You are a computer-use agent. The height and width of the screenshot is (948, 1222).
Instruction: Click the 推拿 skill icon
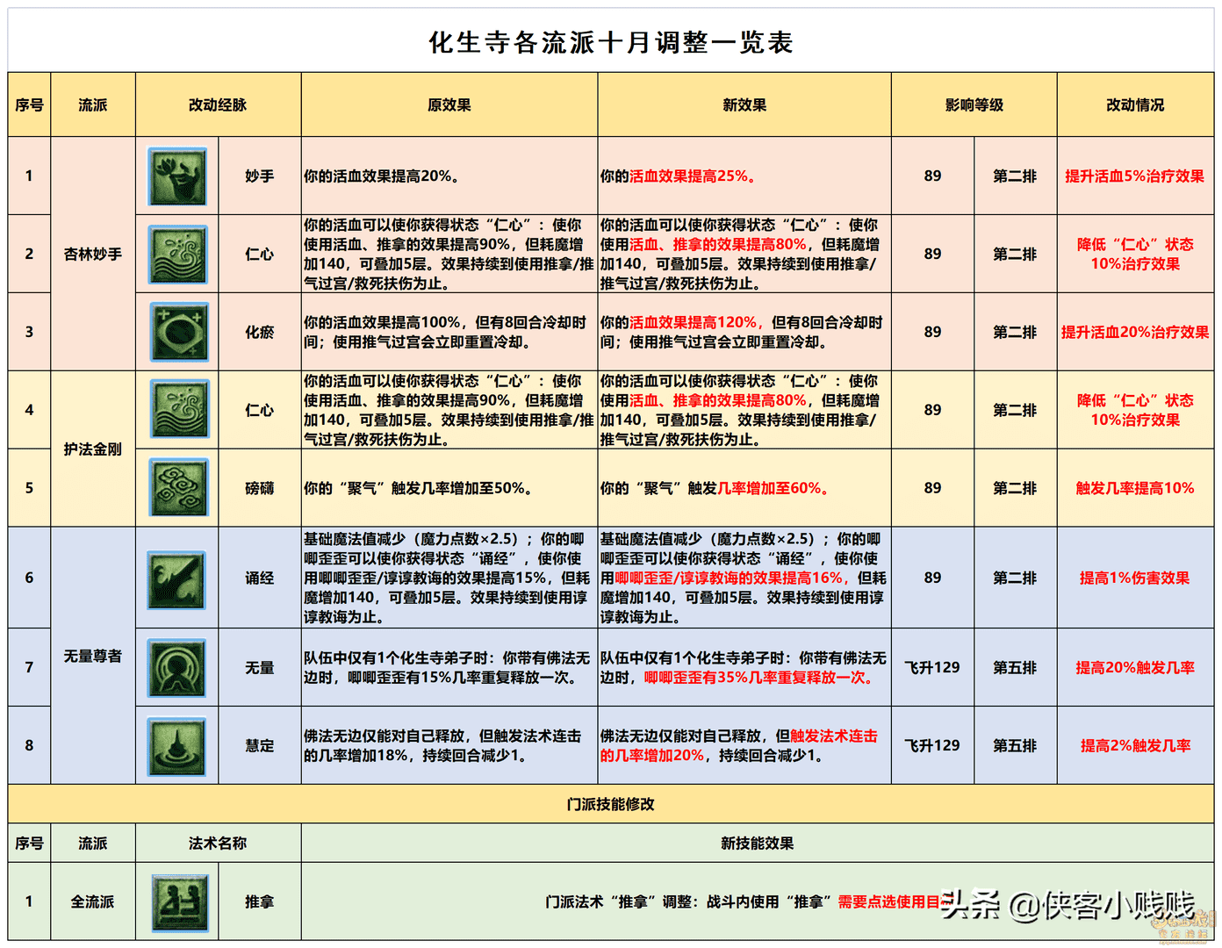pos(179,902)
